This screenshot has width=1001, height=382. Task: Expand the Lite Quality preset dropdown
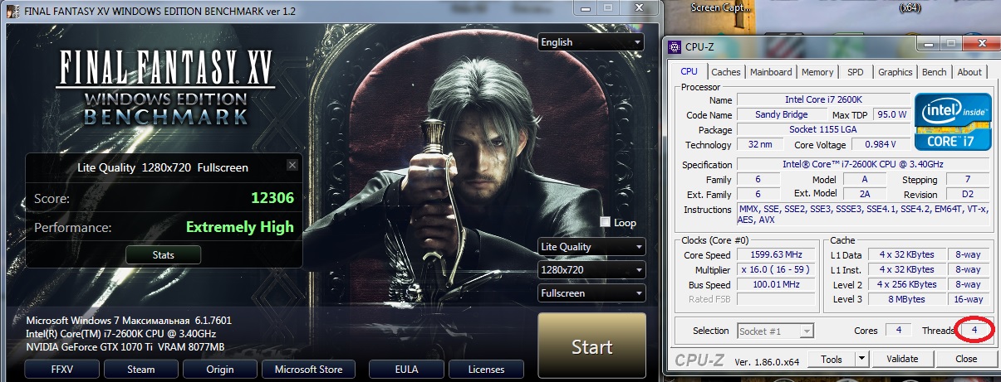(x=591, y=247)
